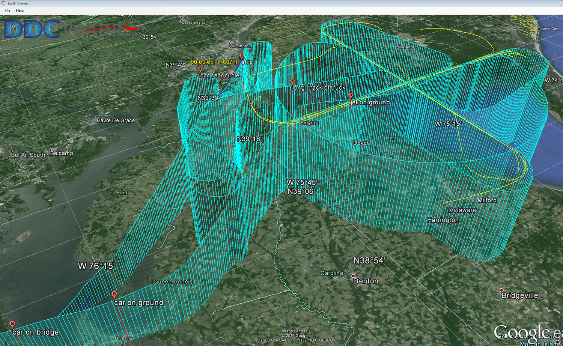The height and width of the screenshot is (346, 563).
Task: Open the File menu
Action: click(x=7, y=11)
